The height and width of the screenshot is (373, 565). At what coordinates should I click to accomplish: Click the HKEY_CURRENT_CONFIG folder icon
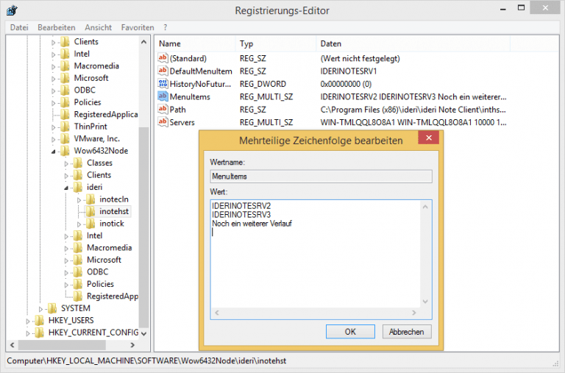(39, 333)
